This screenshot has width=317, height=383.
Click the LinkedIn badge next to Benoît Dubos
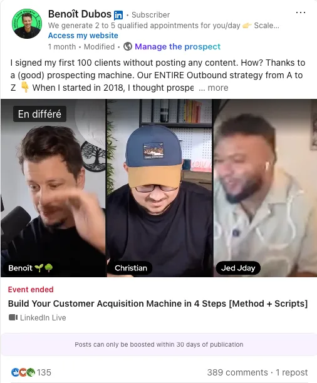(118, 15)
